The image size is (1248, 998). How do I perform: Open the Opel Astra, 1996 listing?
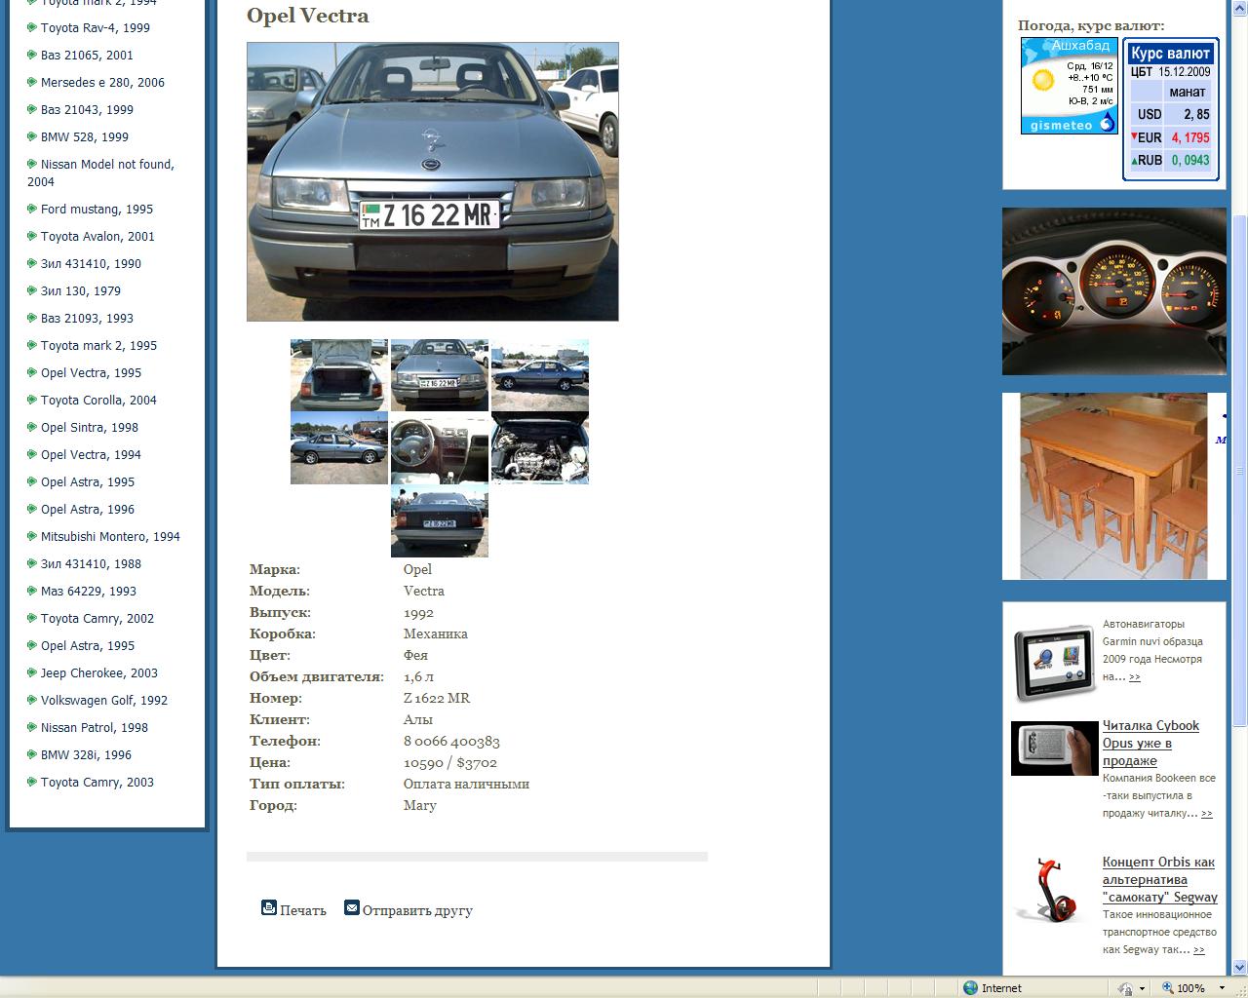pos(88,509)
